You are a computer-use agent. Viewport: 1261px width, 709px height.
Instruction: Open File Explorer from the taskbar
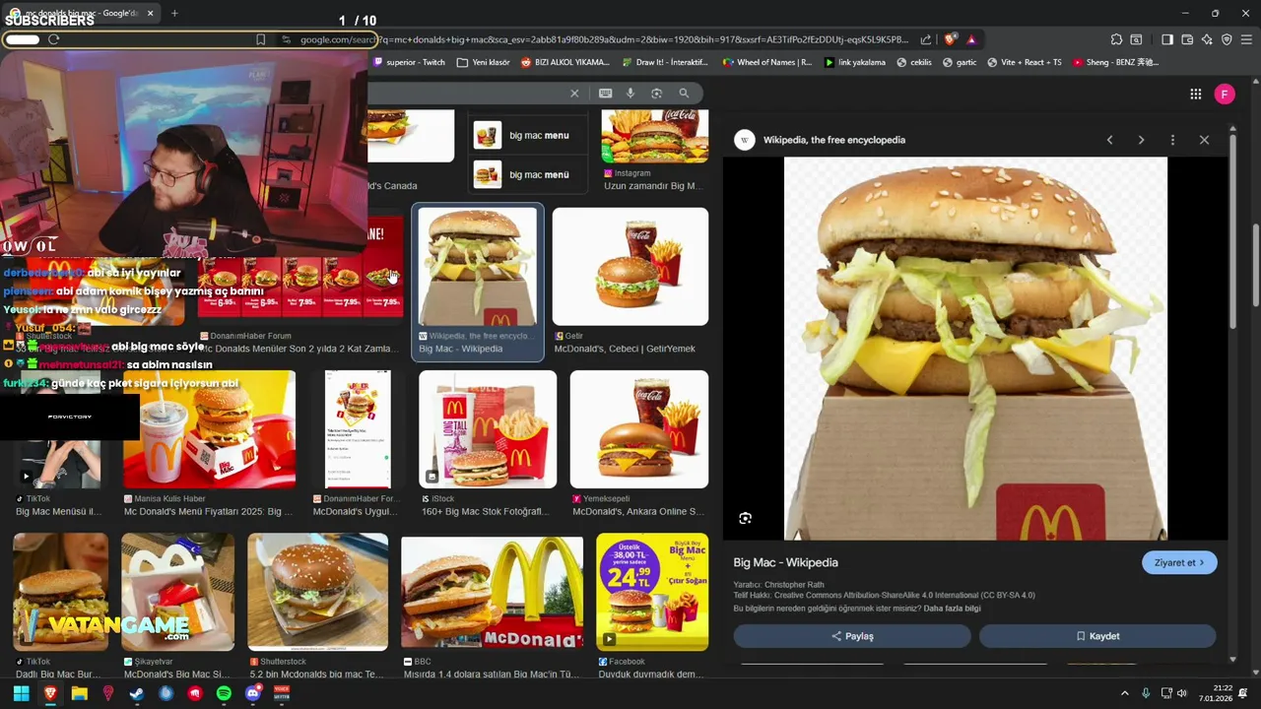79,693
